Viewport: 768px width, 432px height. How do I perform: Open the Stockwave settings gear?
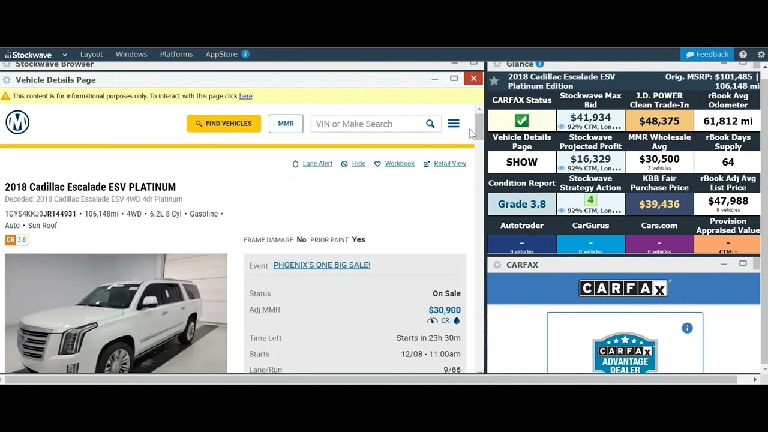click(x=761, y=55)
